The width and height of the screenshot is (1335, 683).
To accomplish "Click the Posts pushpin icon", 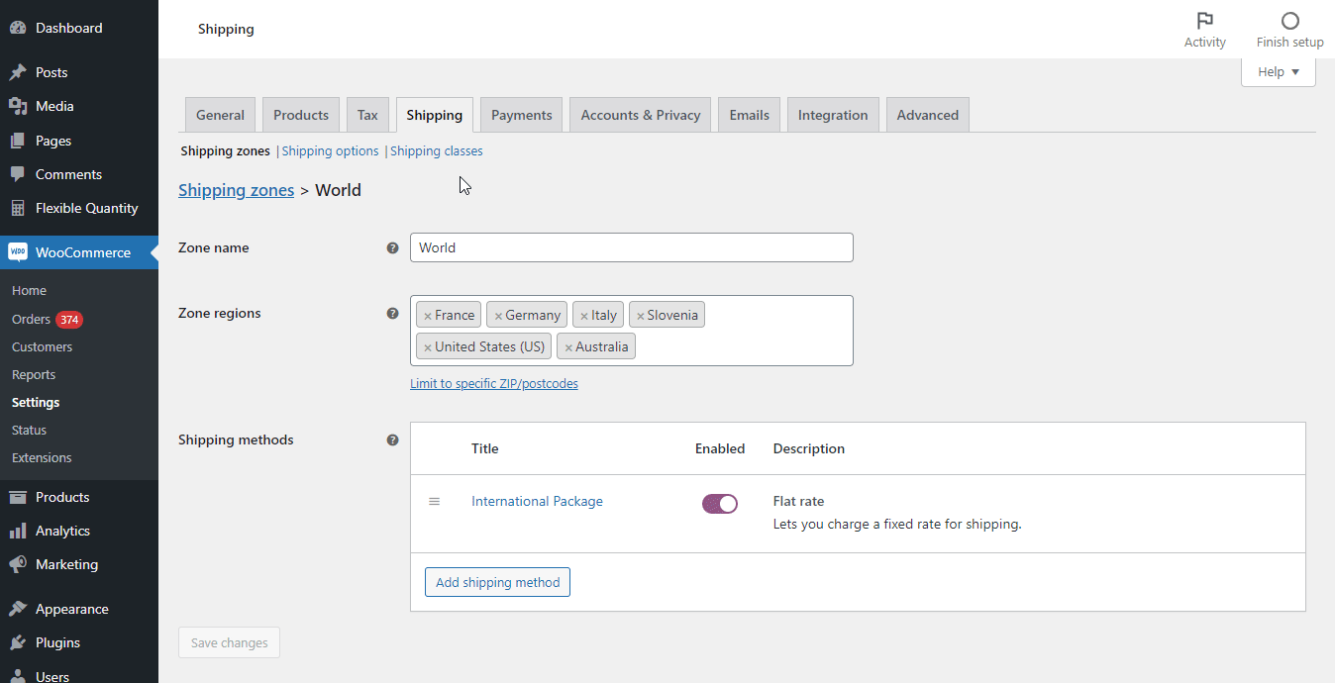I will (18, 72).
